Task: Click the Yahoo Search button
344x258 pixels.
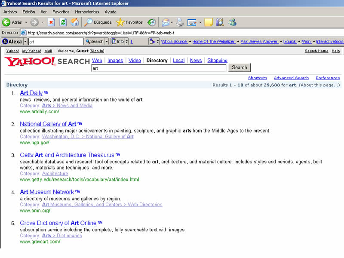Action: (240, 68)
